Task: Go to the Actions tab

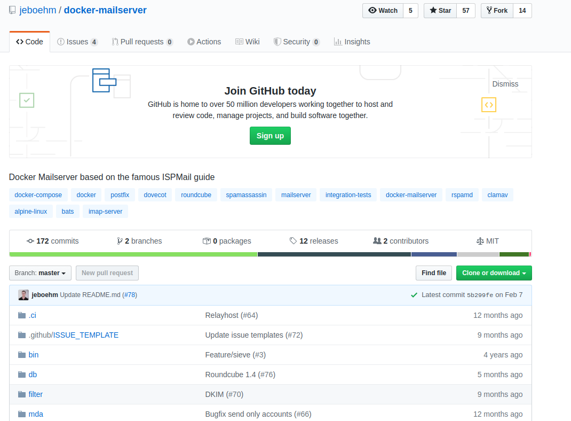Action: click(204, 42)
